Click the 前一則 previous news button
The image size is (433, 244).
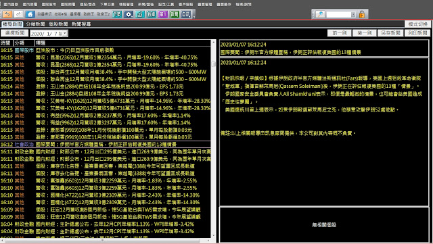(x=340, y=33)
